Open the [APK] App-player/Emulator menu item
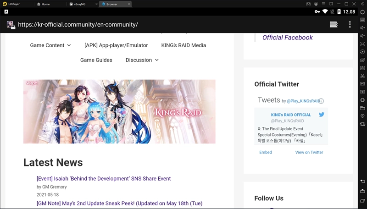Viewport: 367px width, 209px height. pos(116,45)
